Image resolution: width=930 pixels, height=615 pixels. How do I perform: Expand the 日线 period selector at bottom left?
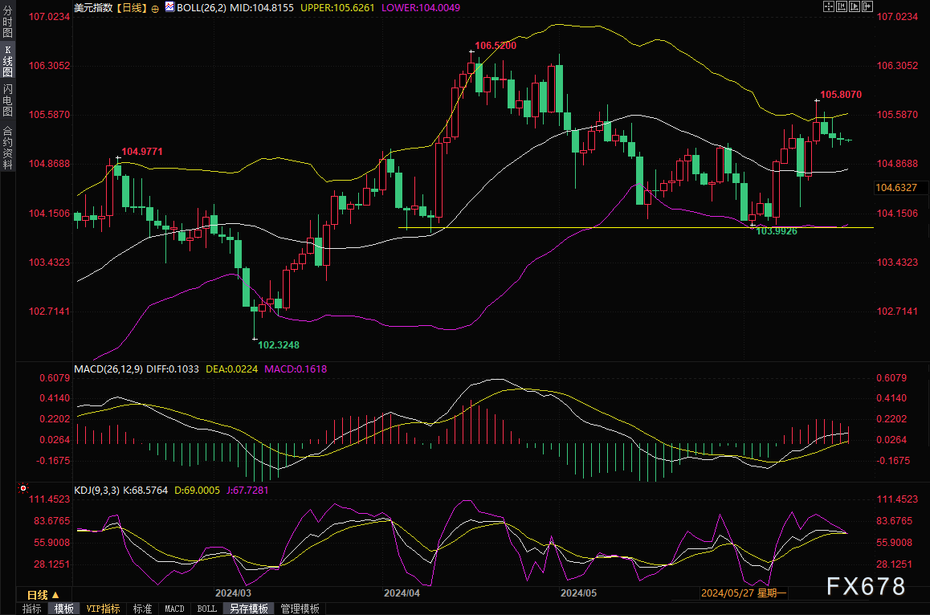(42, 595)
